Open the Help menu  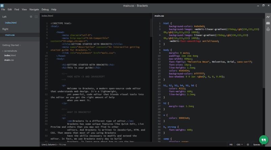[54, 9]
